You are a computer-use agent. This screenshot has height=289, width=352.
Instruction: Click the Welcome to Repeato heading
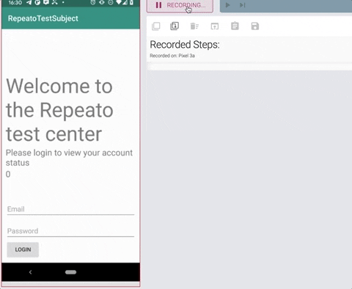59,110
